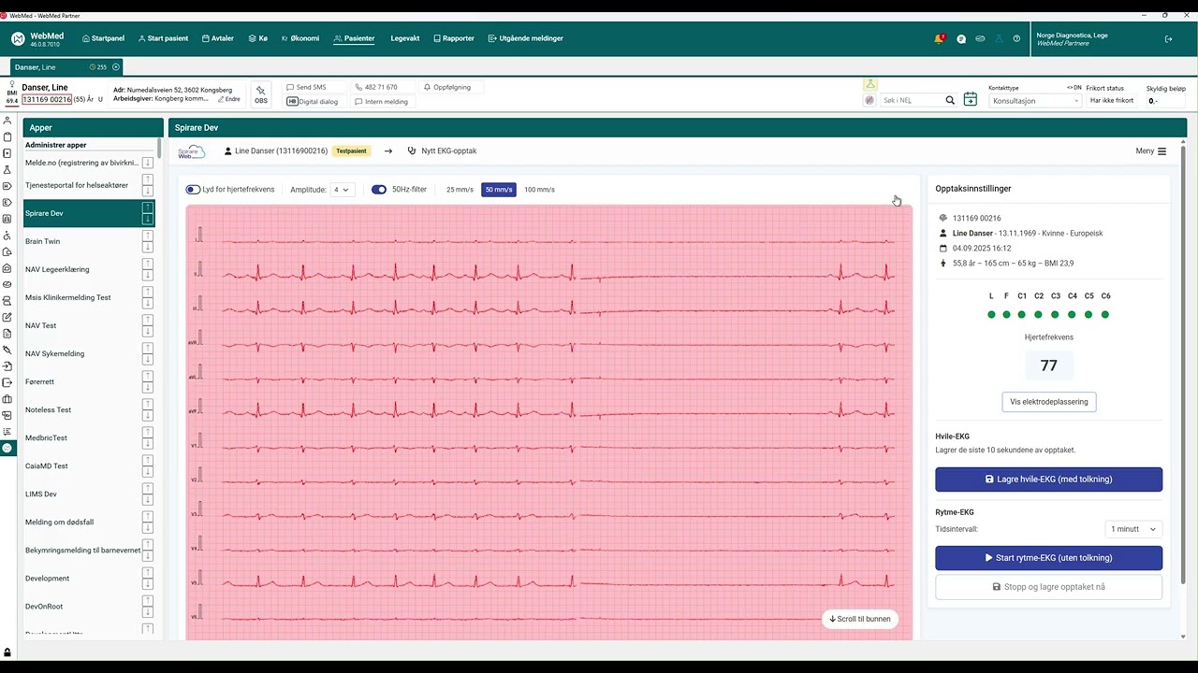This screenshot has height=673, width=1198.
Task: Open Digital dialog
Action: click(313, 101)
